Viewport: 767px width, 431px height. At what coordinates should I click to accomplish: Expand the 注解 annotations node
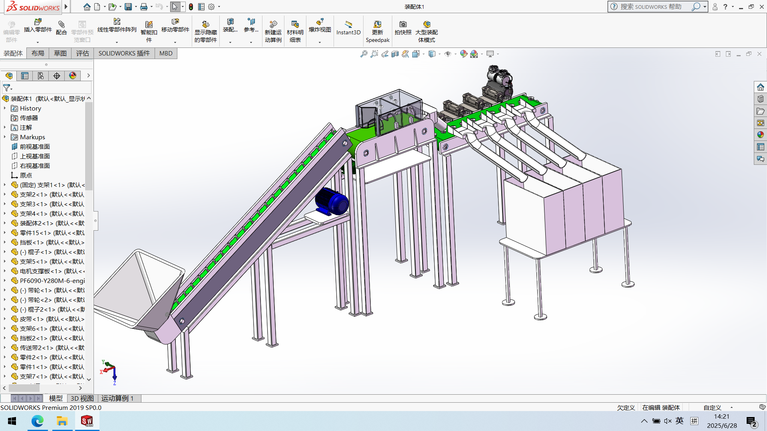(5, 127)
